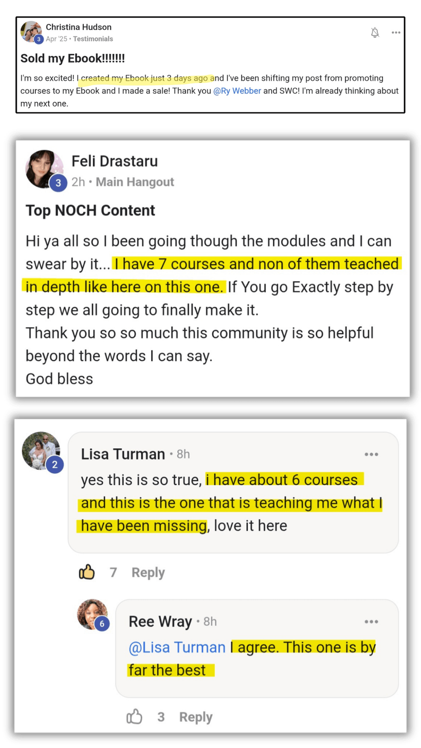Reply to Lisa Turman's comment
Viewport: 421px width, 748px height.
[148, 572]
